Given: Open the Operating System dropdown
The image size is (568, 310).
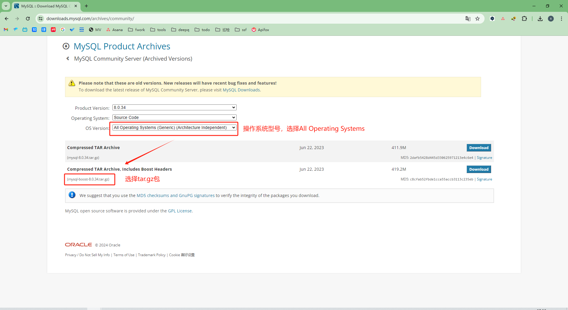Looking at the screenshot, I should click(x=175, y=117).
